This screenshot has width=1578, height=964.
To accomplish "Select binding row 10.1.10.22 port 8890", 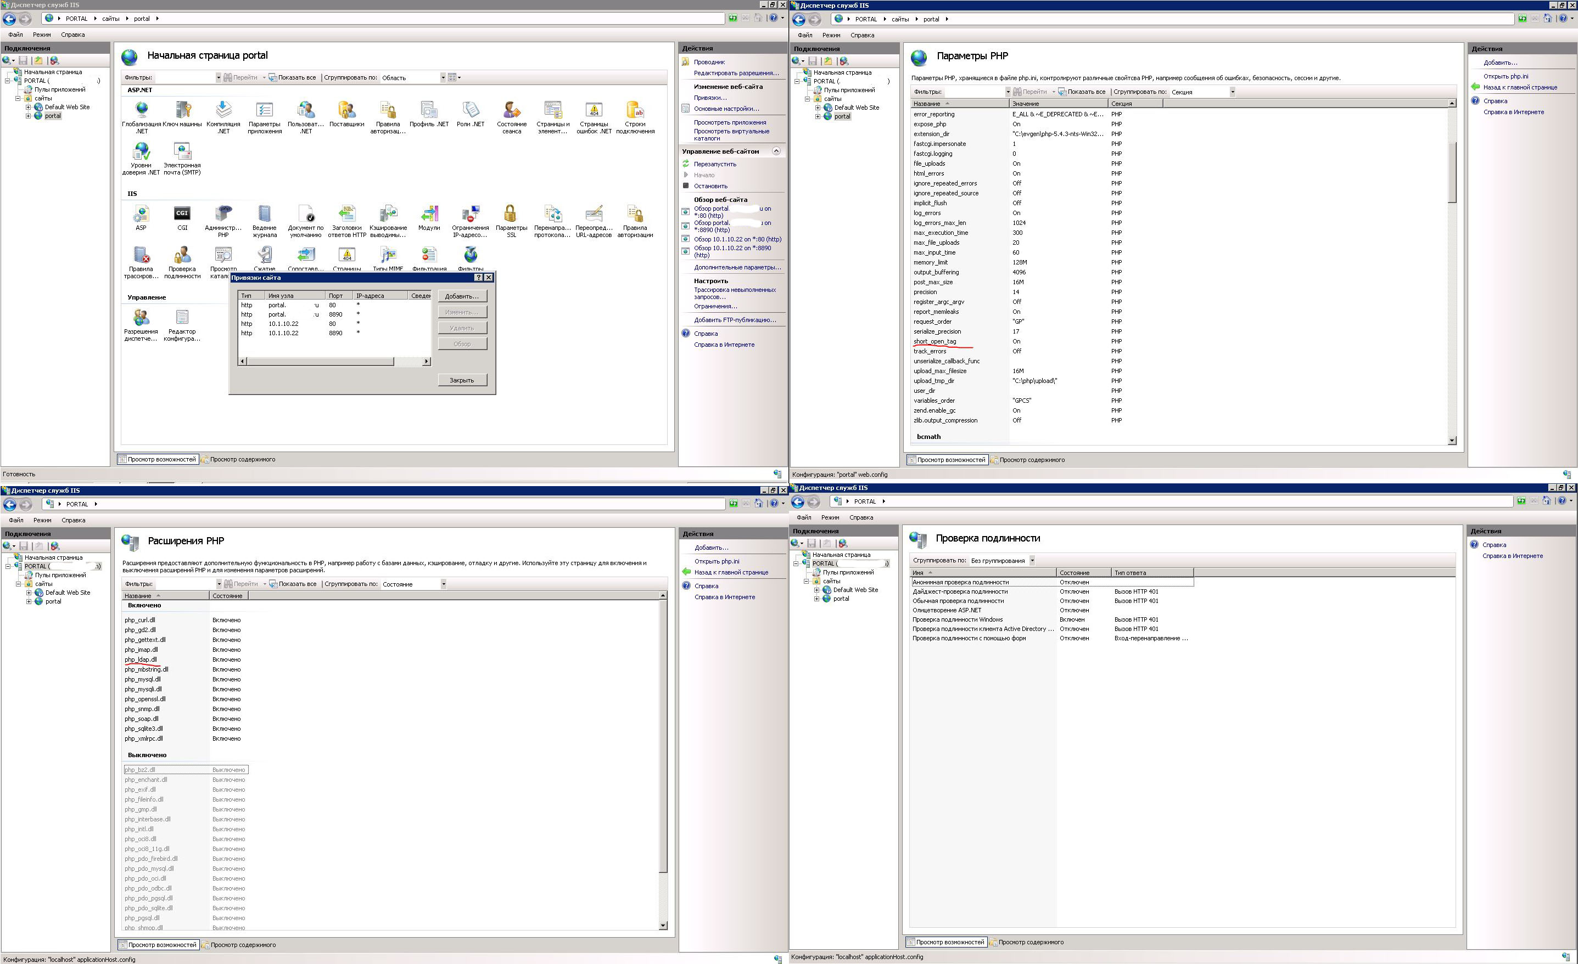I will [334, 333].
